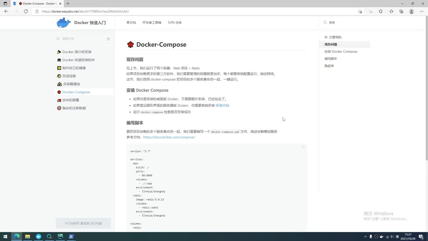Open the docs.docker.com/compose link

(x=169, y=137)
